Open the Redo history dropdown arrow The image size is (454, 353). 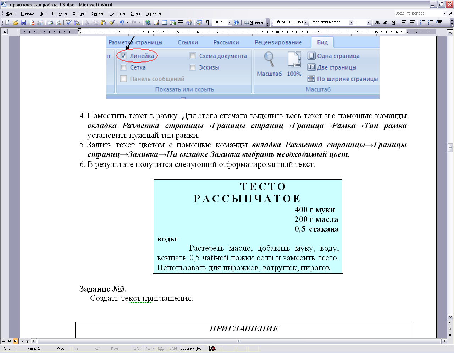(x=140, y=22)
